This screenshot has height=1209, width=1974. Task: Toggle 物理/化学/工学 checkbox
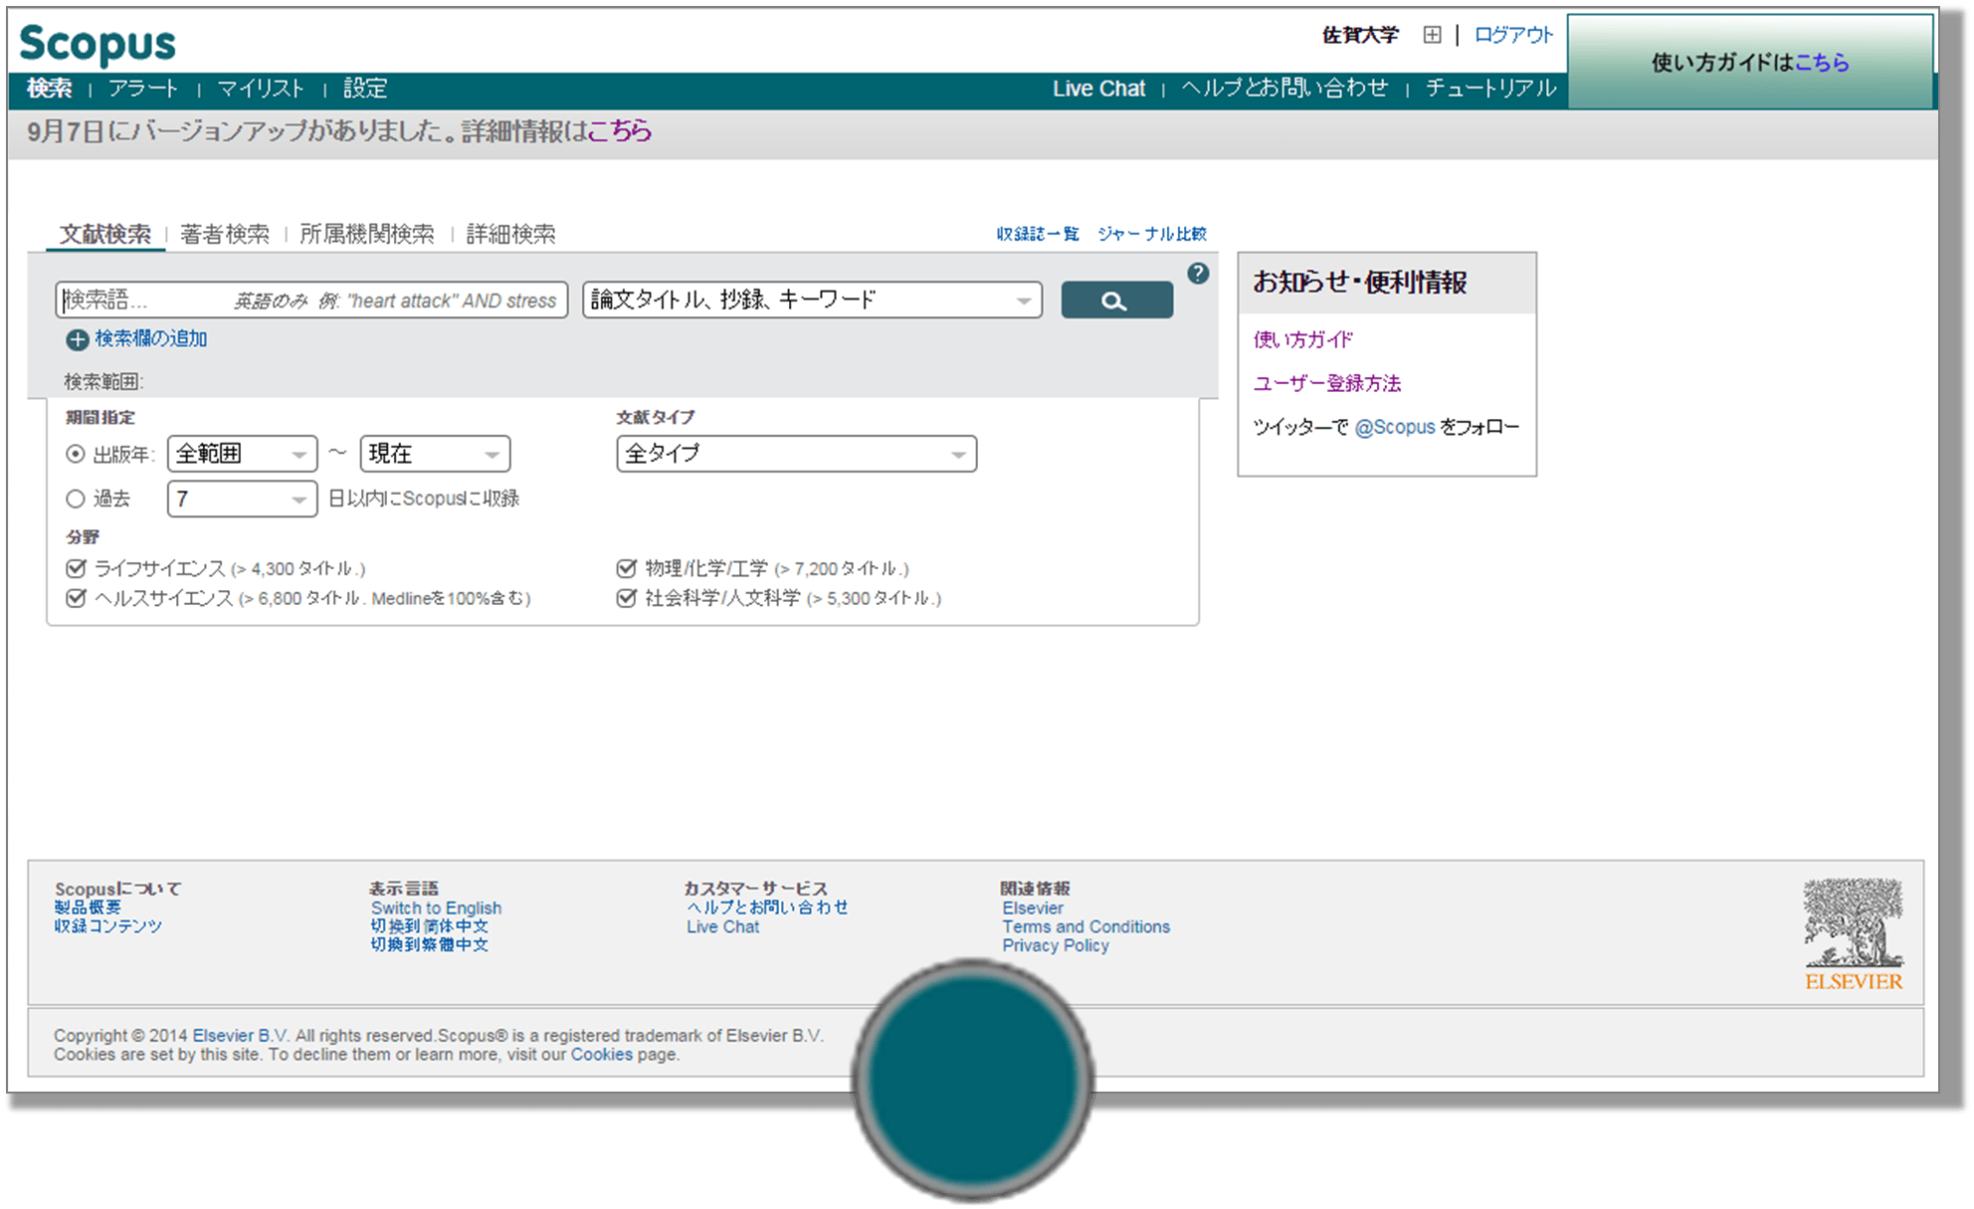(x=626, y=568)
